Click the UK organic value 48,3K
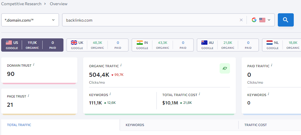301x135 pixels. click(x=97, y=43)
